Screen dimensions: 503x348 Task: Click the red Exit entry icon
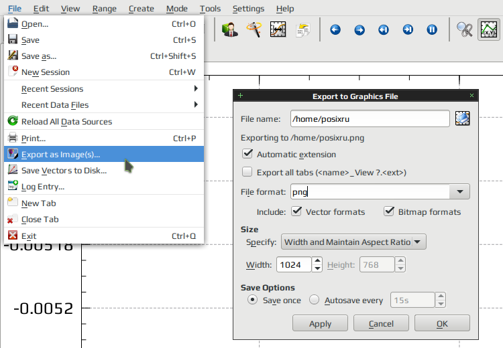(13, 236)
